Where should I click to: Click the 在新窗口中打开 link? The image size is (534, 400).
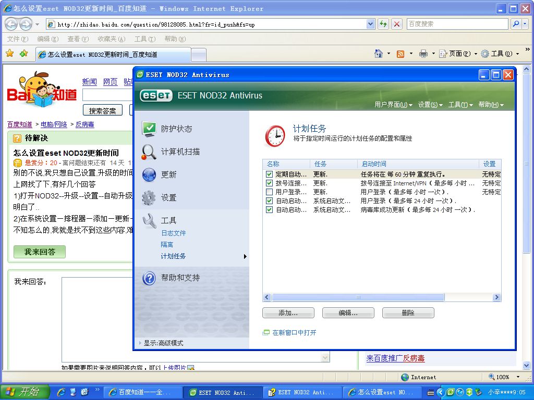[x=294, y=333]
